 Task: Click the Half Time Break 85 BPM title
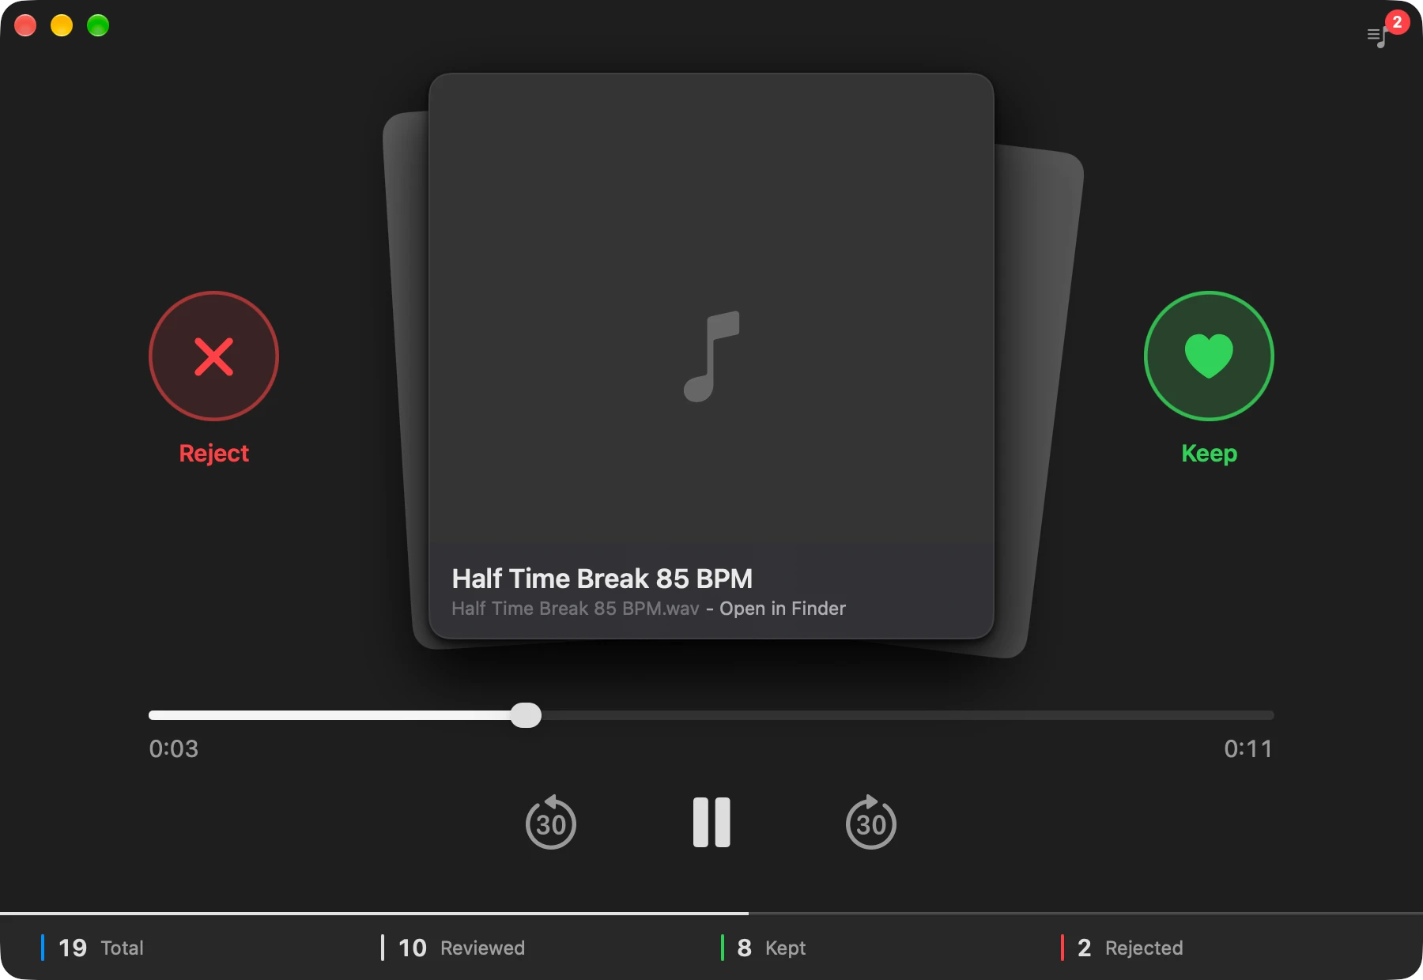point(602,579)
